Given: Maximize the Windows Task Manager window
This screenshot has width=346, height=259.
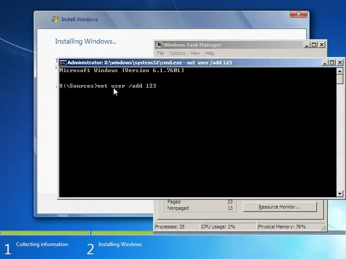Looking at the screenshot, I should point(314,45).
